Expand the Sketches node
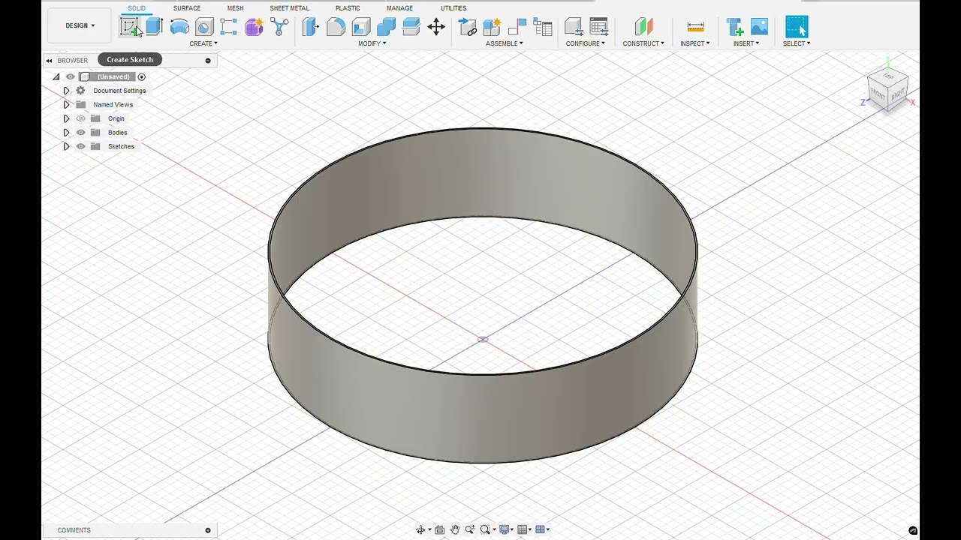Screen dimensions: 961x540 66,146
